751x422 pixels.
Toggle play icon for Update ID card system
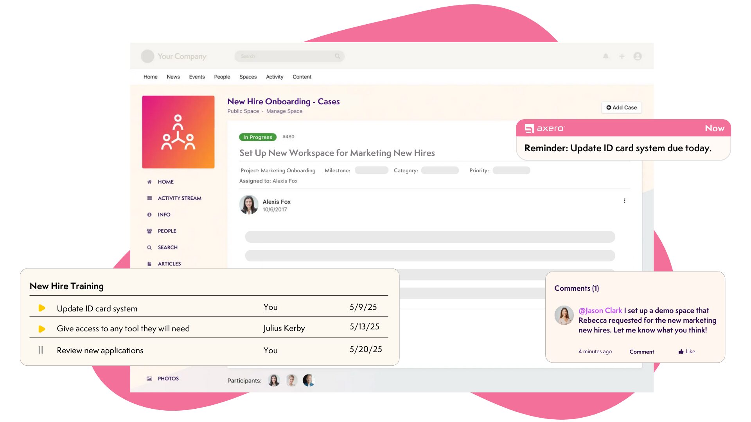tap(42, 308)
